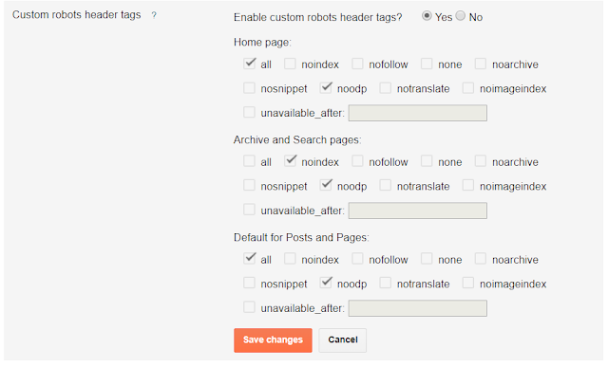Click Home page unavailable_after date field
The height and width of the screenshot is (367, 608).
tap(418, 113)
